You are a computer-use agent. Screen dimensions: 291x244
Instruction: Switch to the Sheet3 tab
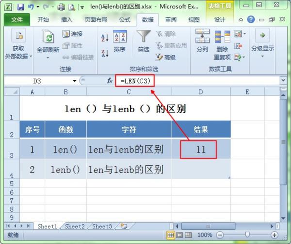tap(102, 227)
